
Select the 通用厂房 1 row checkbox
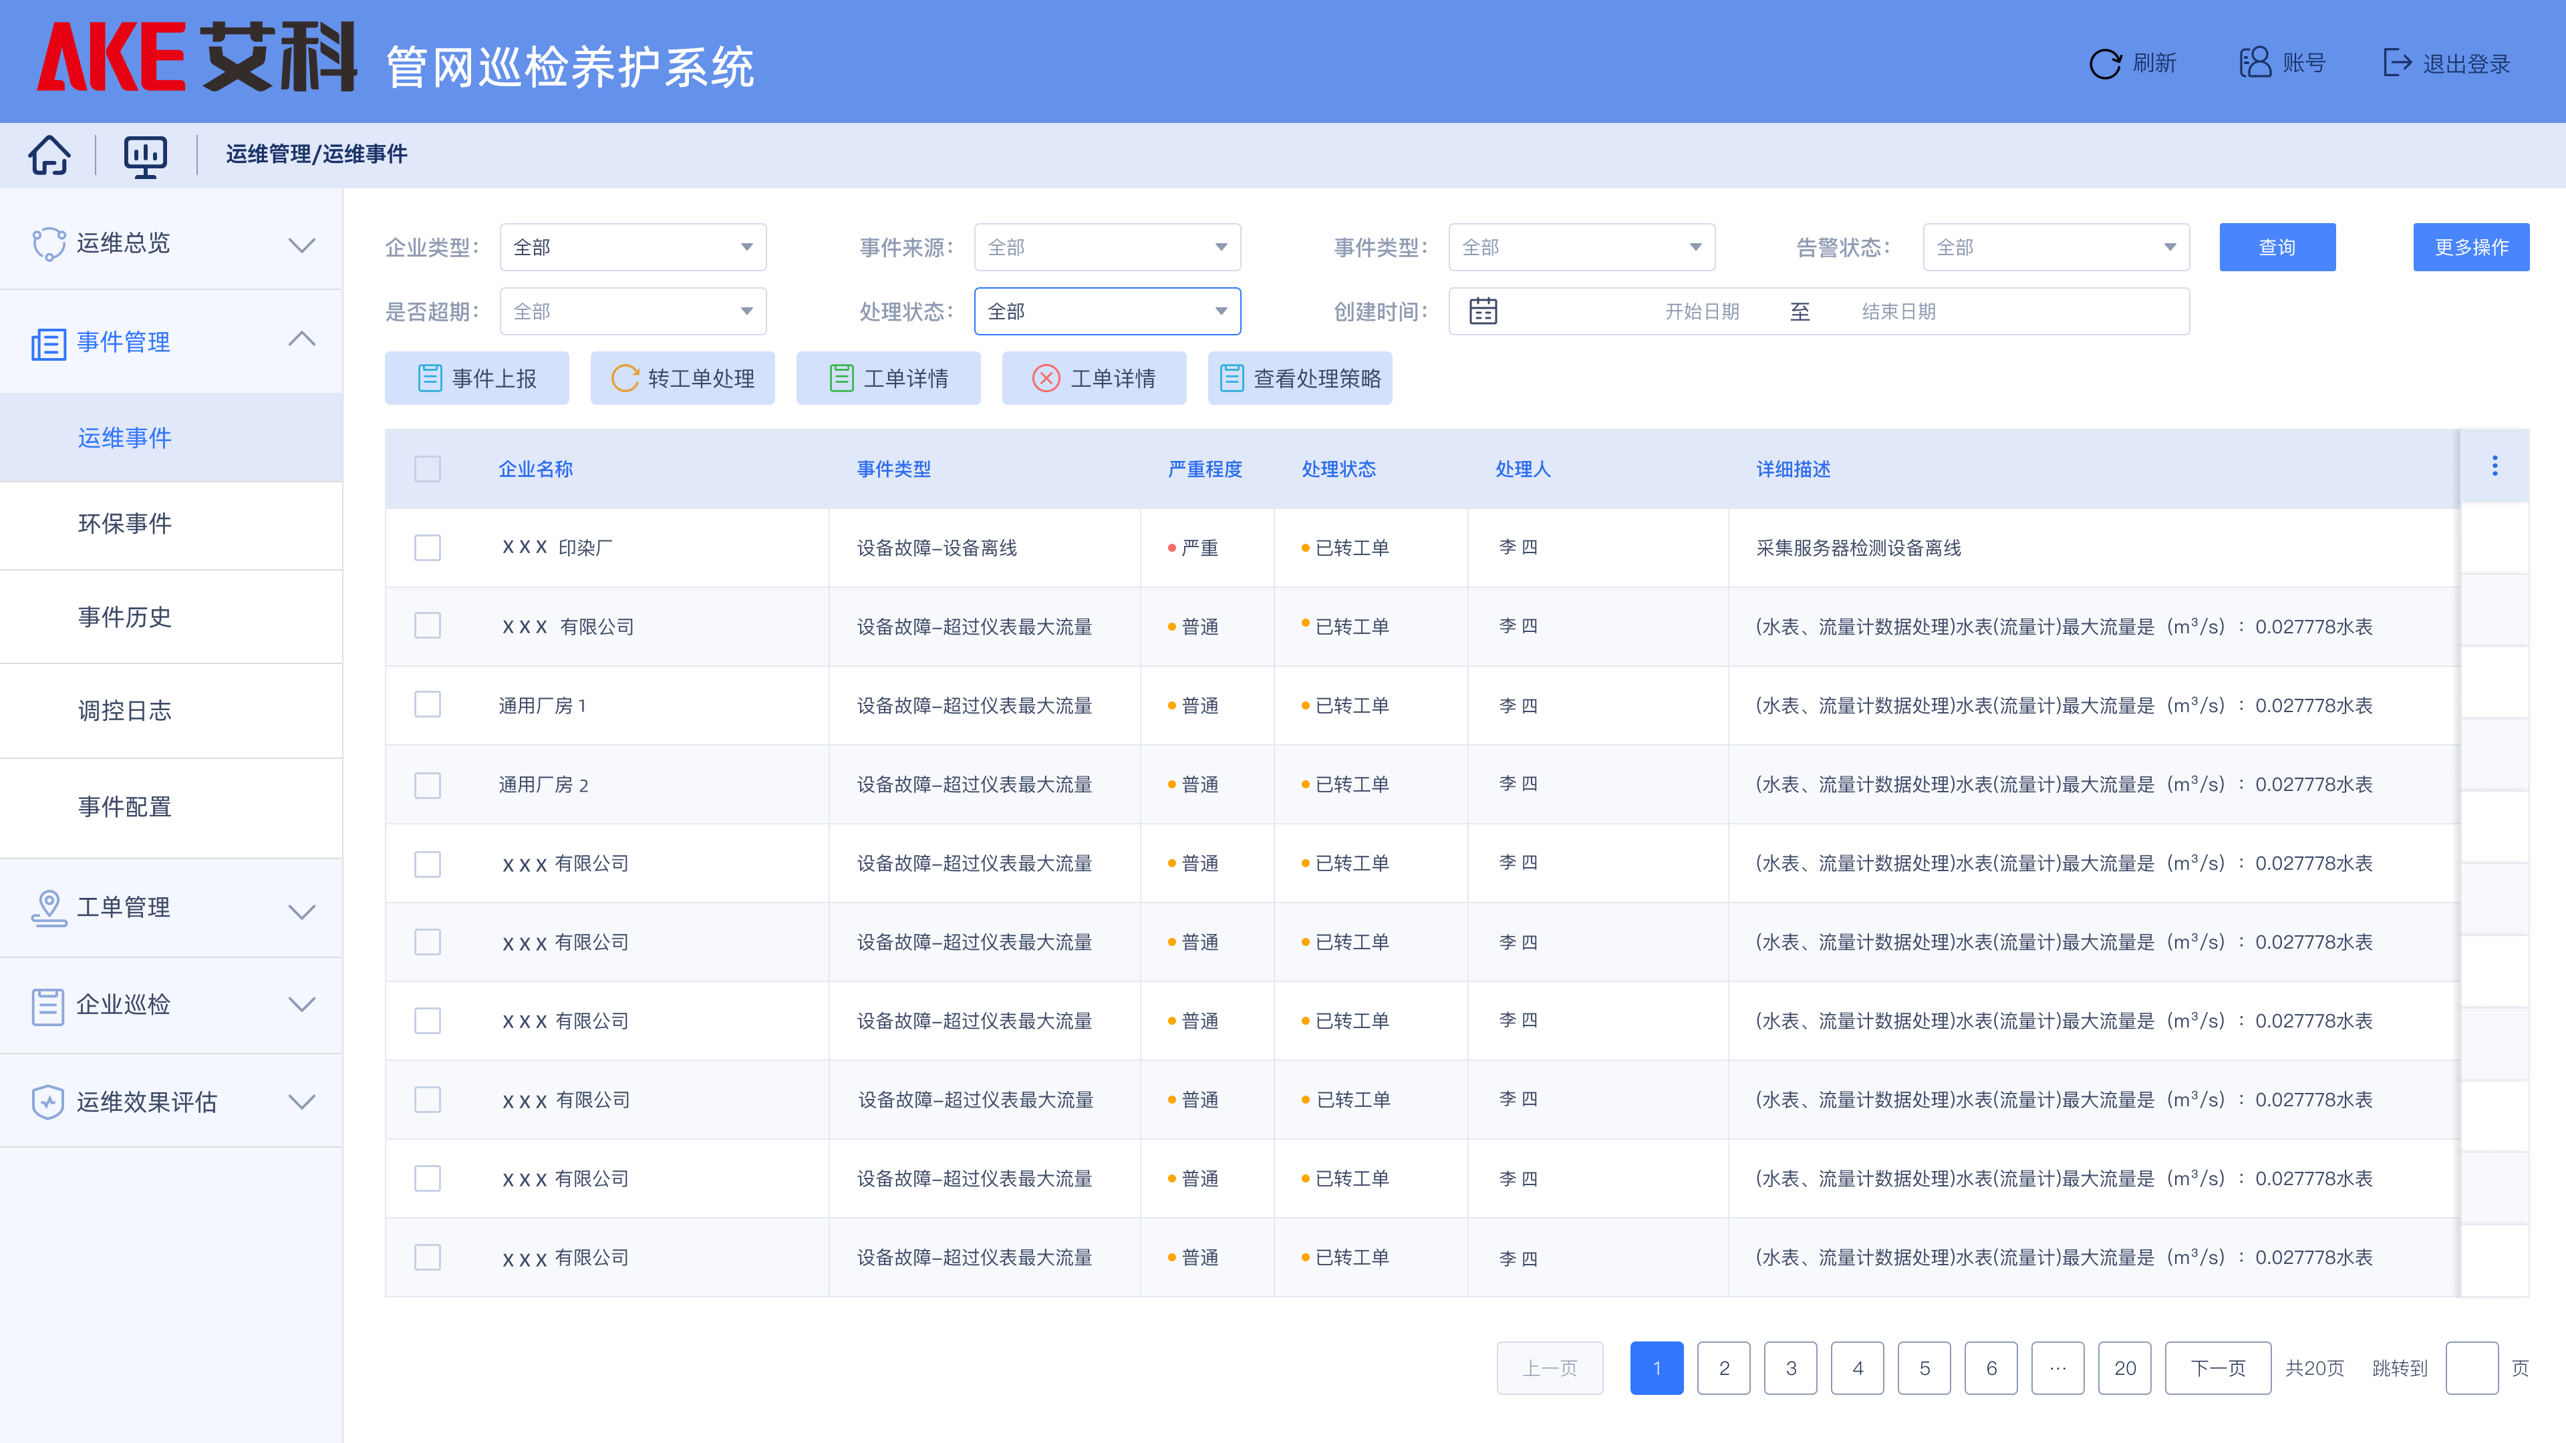(428, 705)
